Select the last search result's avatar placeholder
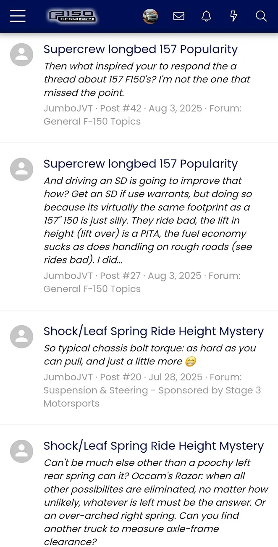Screen dimensions: 278x547 21,451
